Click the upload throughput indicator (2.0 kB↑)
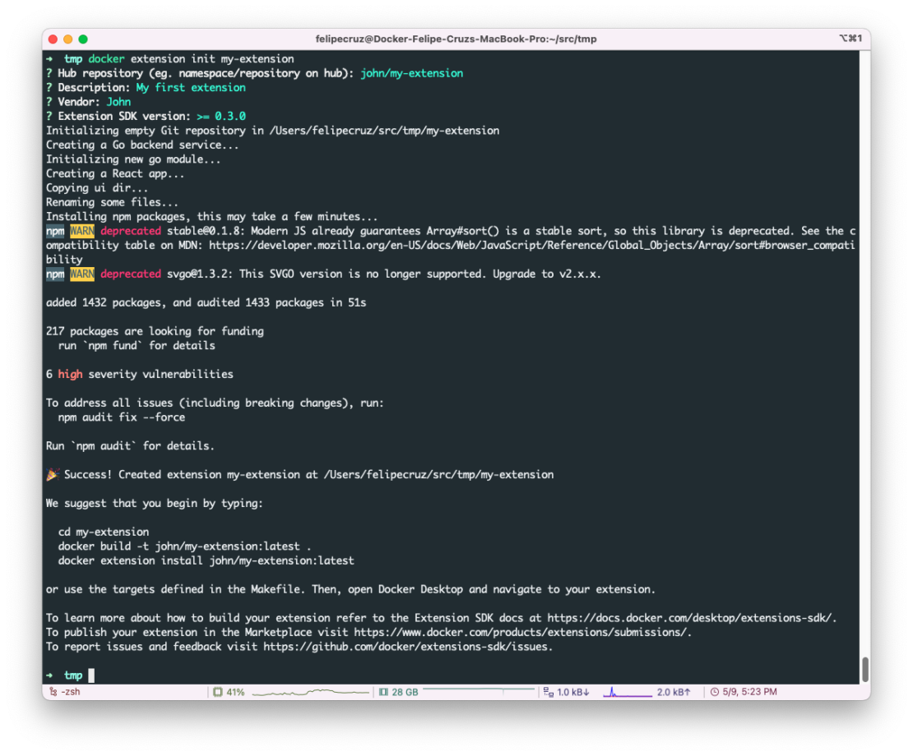The width and height of the screenshot is (913, 756). pos(674,691)
